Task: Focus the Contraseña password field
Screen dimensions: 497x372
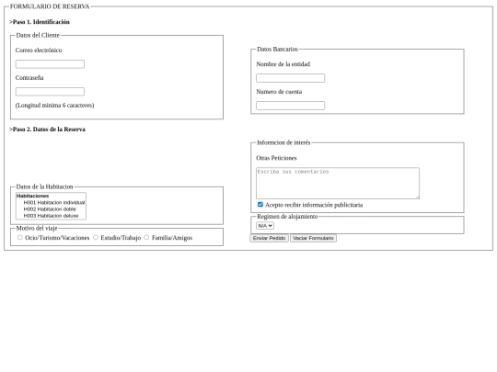Action: (x=50, y=92)
